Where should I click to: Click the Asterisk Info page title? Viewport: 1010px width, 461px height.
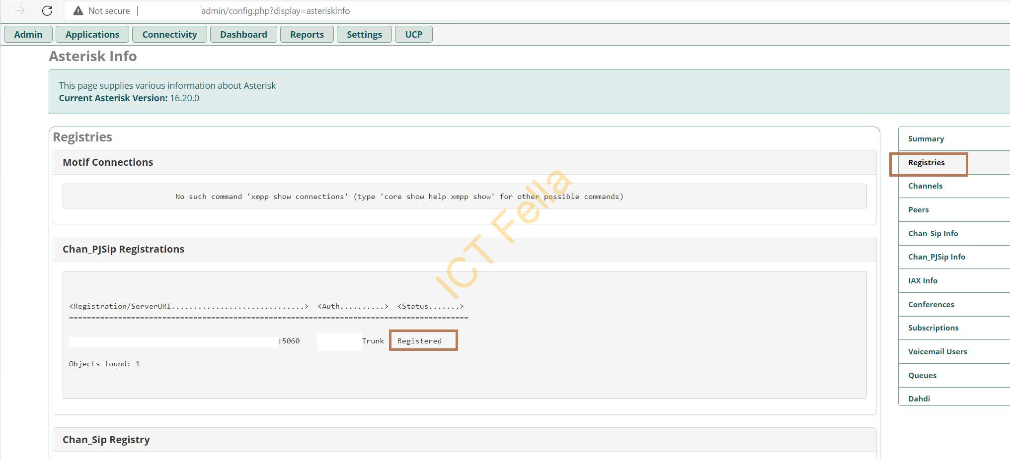tap(93, 56)
